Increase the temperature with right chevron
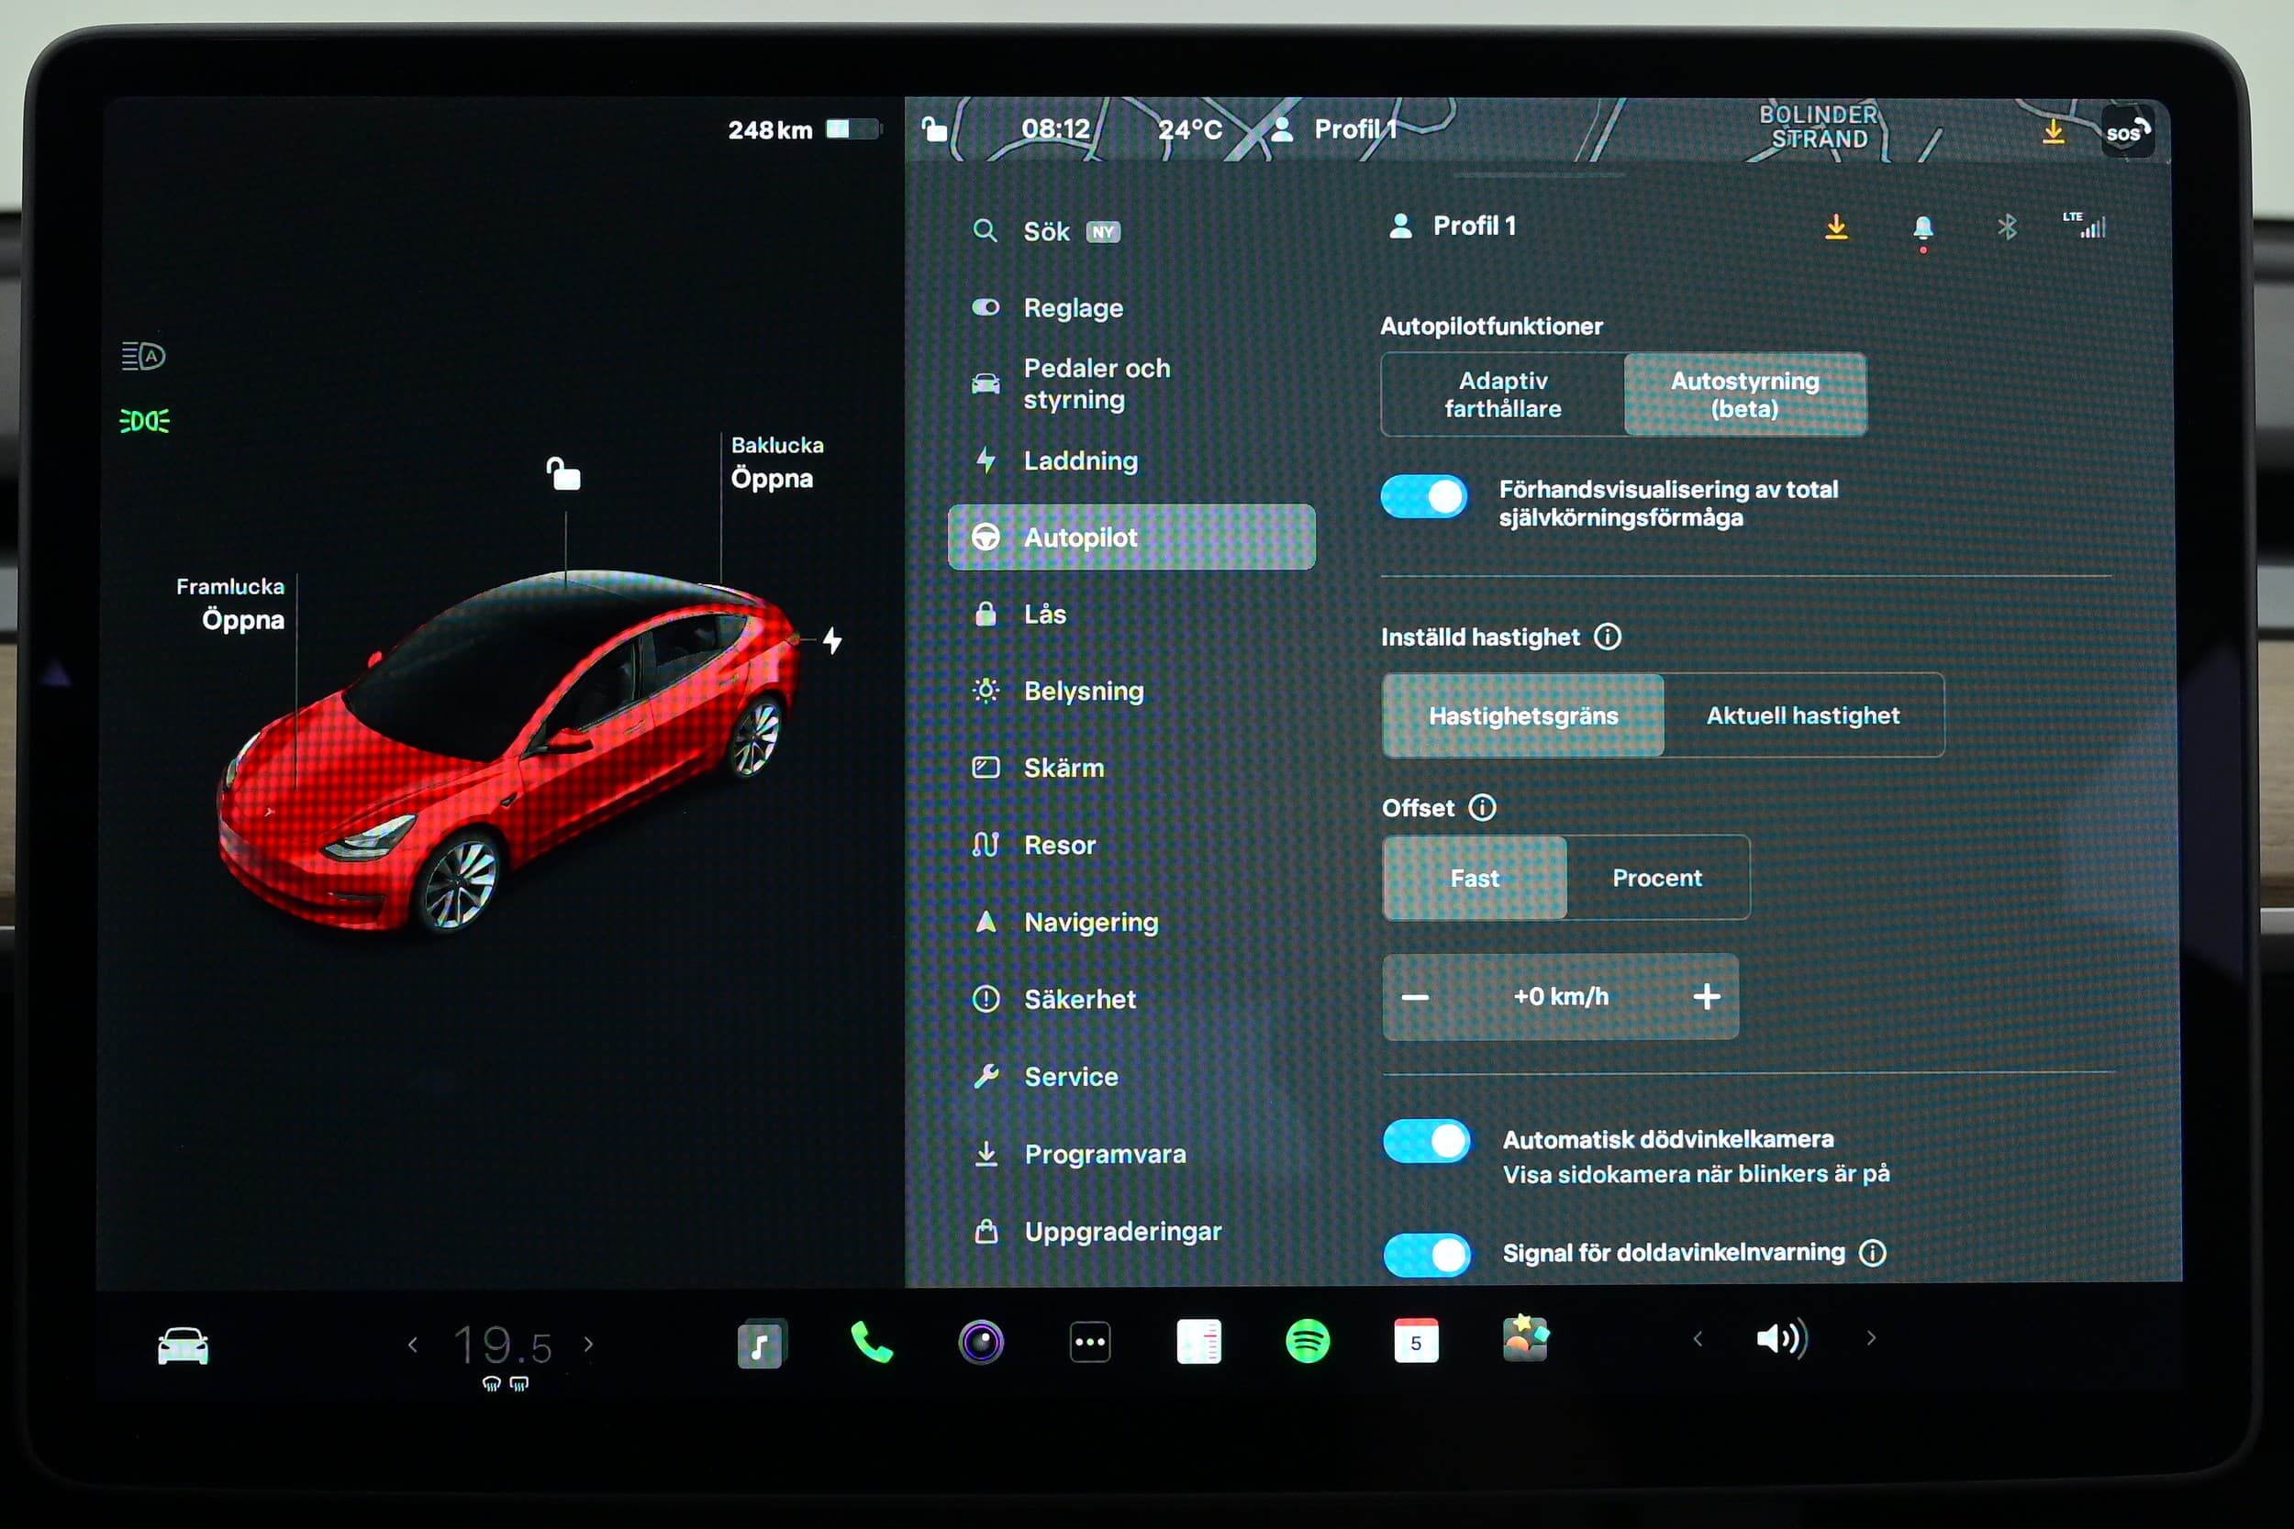 588,1344
